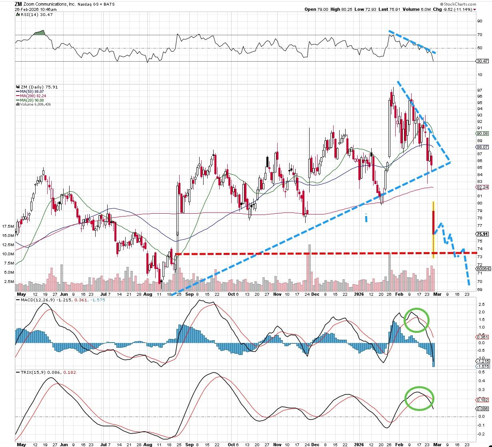The image size is (492, 447).
Task: Click the 82.24 MA(200) axis tag
Action: (x=482, y=187)
